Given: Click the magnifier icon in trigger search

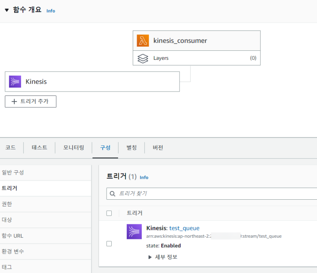Looking at the screenshot, I should [x=113, y=194].
